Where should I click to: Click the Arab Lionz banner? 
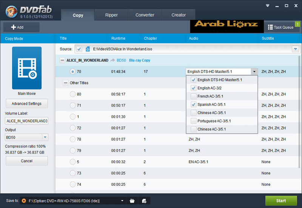(227, 26)
